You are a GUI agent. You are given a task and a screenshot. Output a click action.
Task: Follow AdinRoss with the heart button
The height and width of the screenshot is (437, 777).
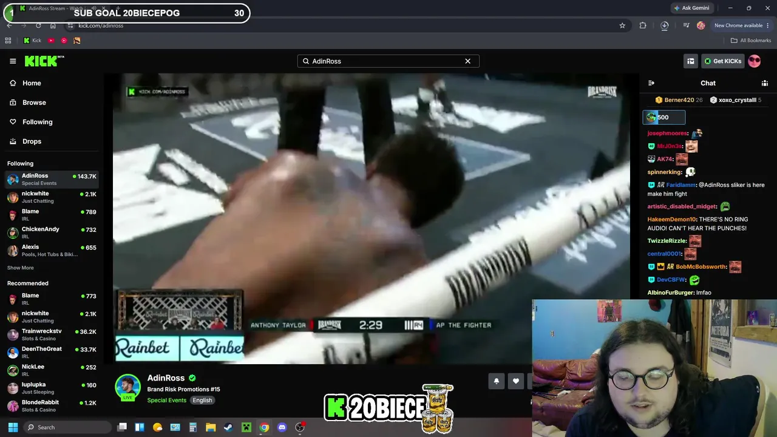(516, 381)
